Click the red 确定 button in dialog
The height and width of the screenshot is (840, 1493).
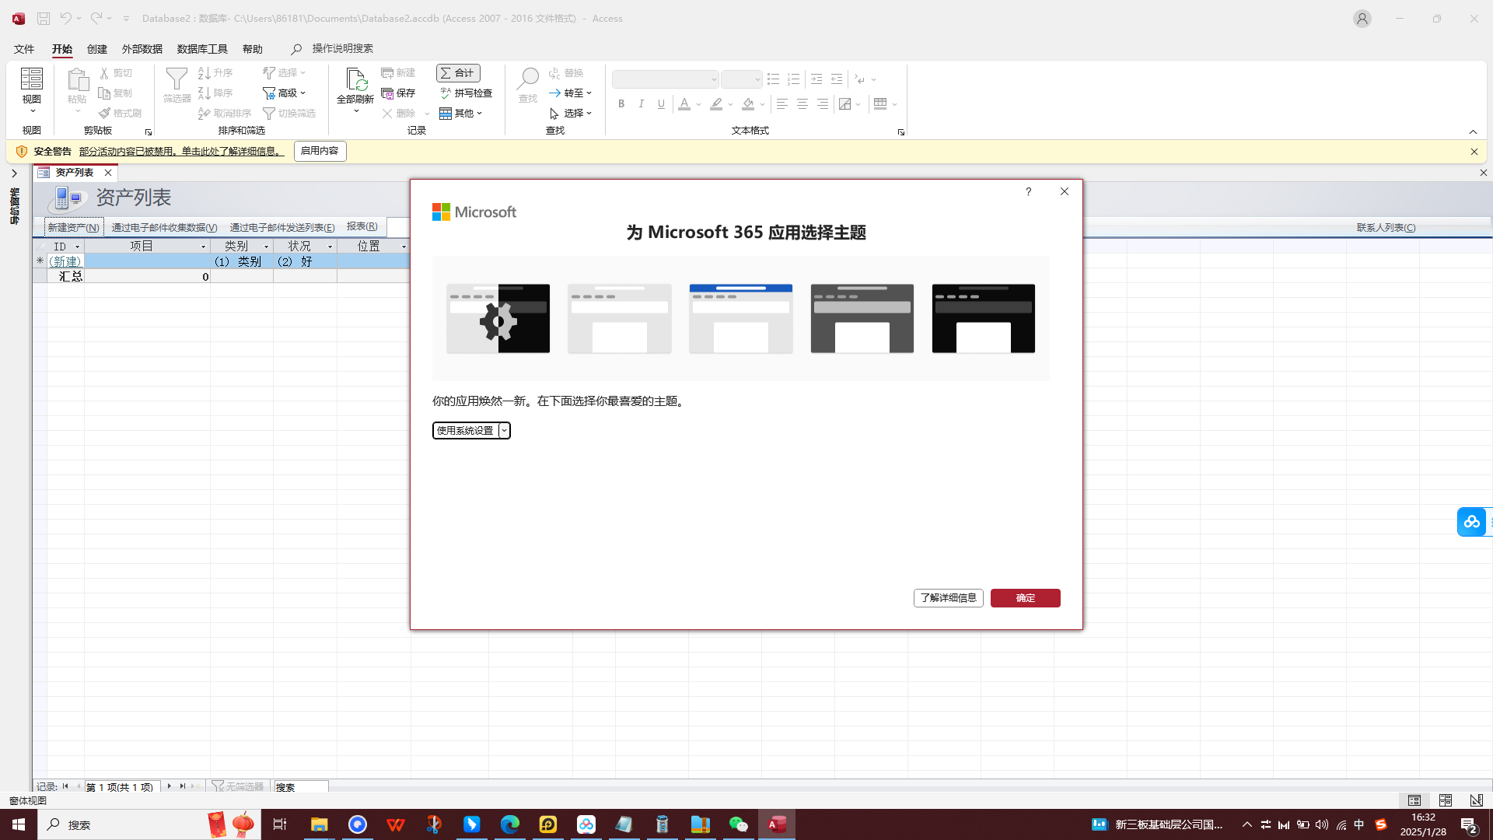[1025, 597]
